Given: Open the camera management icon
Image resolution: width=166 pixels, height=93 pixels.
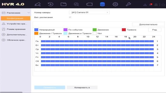Looking at the screenshot, I should pos(89,4).
